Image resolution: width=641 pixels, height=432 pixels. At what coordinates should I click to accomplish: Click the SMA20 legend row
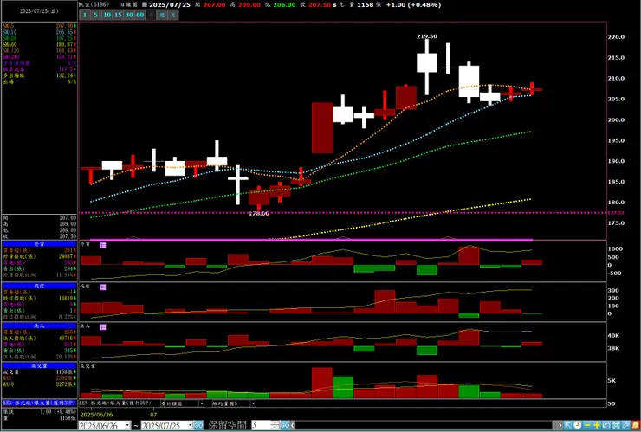[40, 38]
